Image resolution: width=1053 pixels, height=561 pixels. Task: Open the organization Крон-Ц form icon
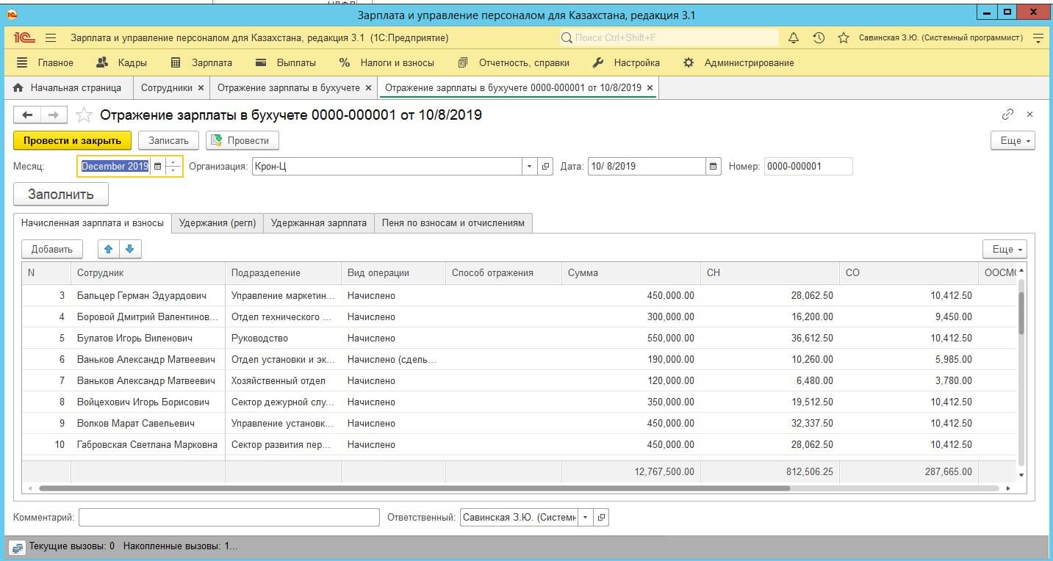tap(545, 167)
